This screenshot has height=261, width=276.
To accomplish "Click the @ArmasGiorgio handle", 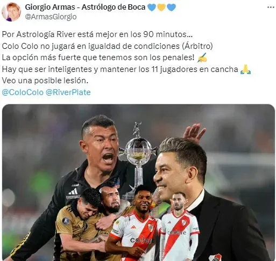I will pos(51,17).
